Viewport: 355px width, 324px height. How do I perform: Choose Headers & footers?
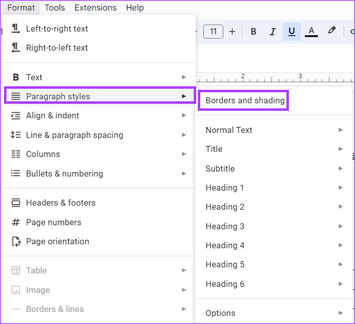pyautogui.click(x=99, y=203)
